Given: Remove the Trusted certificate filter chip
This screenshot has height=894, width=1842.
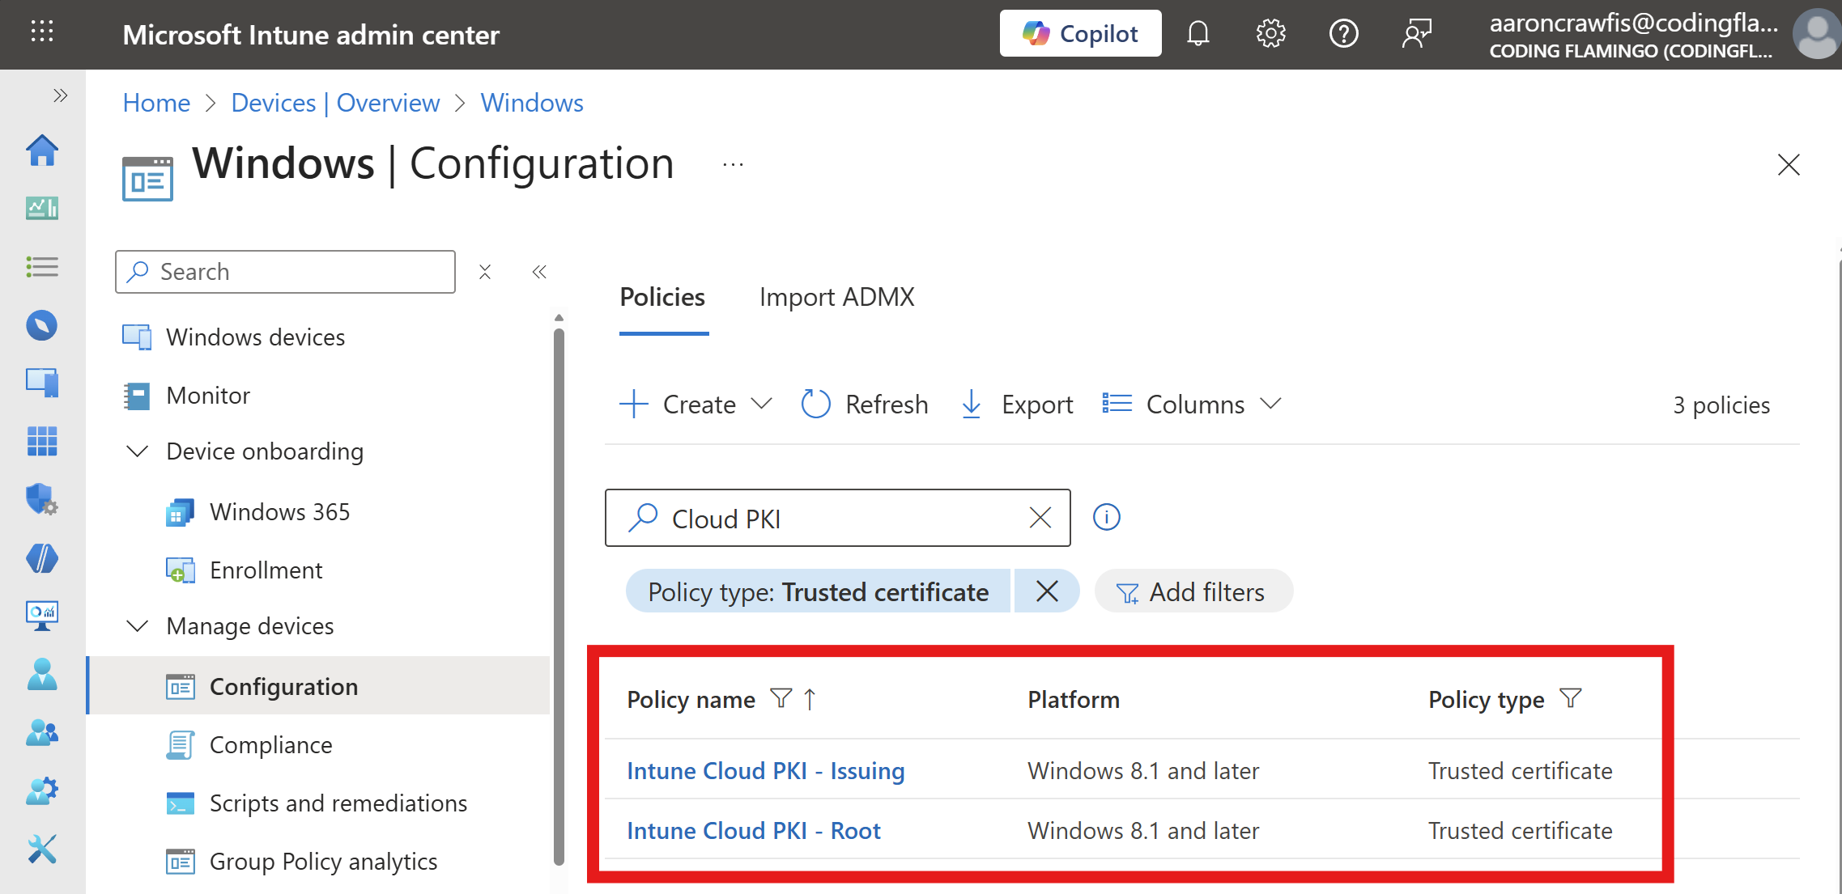Looking at the screenshot, I should pos(1047,591).
